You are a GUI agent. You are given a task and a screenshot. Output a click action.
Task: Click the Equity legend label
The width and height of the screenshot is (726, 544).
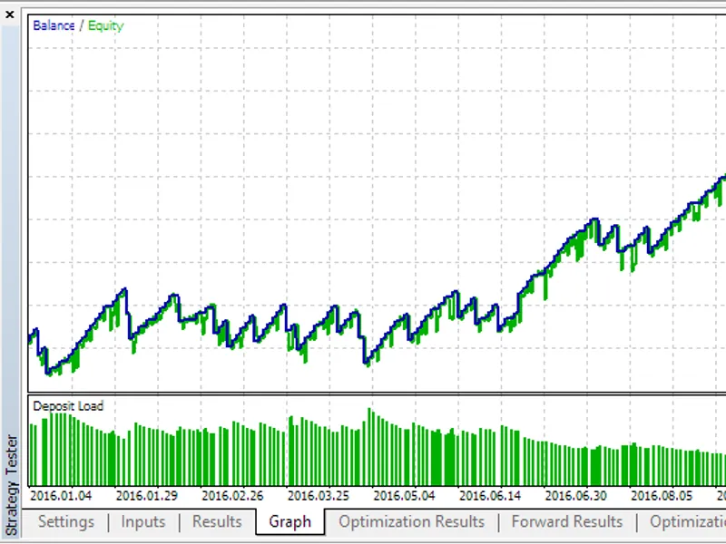(x=105, y=26)
